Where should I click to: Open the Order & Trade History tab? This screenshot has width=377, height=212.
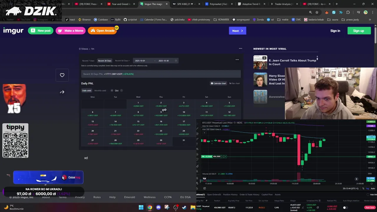coord(249,195)
